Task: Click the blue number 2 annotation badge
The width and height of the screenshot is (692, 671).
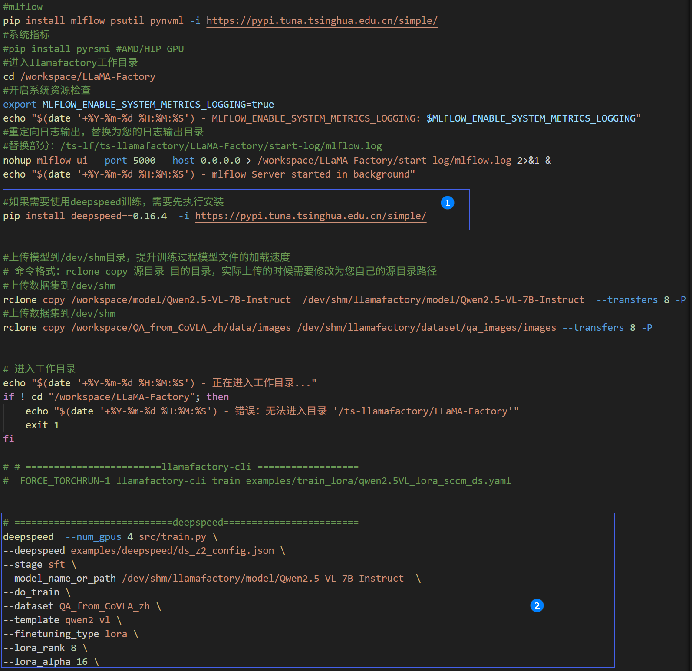Action: [x=537, y=605]
